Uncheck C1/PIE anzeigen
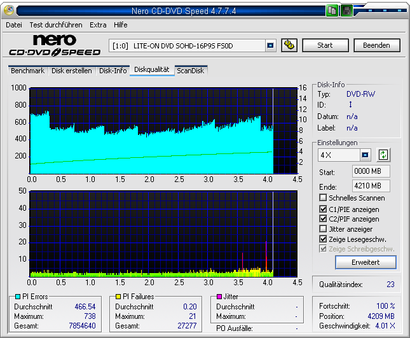The image size is (410, 338). pyautogui.click(x=324, y=209)
